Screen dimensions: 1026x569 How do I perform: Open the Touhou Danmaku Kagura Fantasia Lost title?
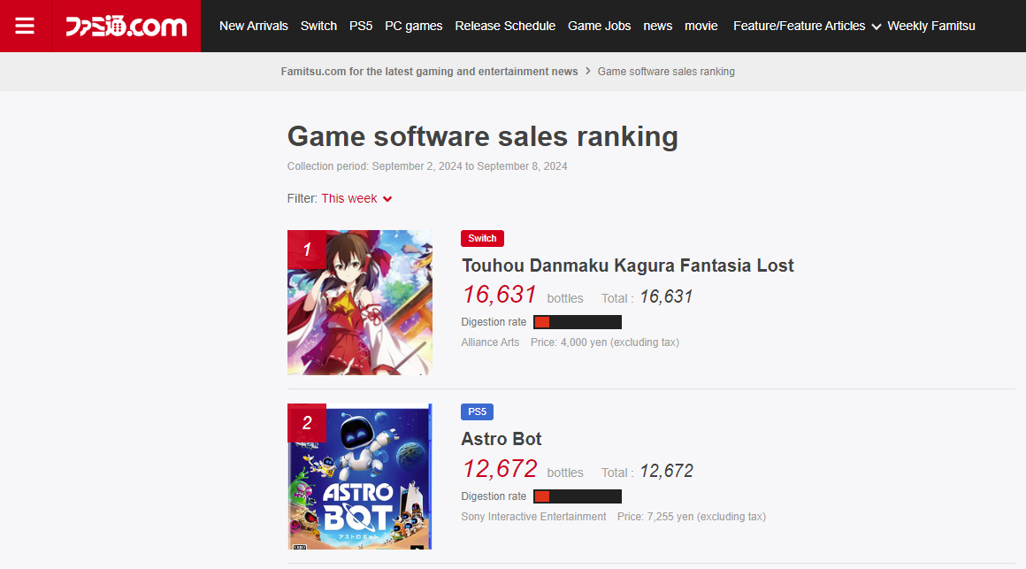click(627, 265)
